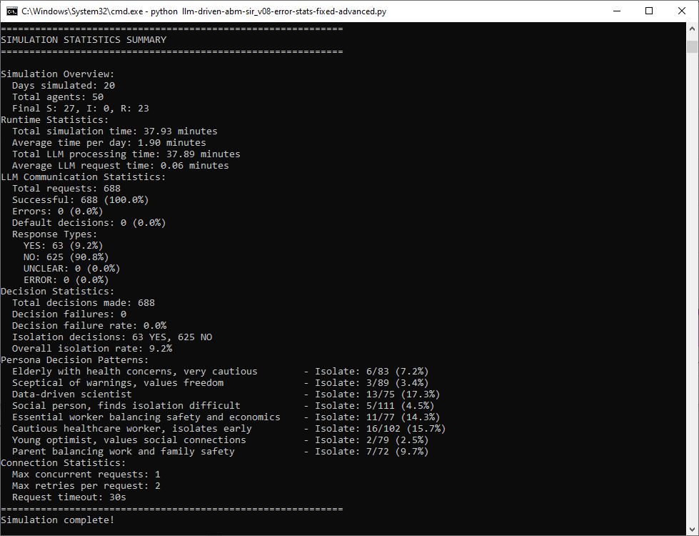Image resolution: width=699 pixels, height=536 pixels.
Task: Click the scrollbar up arrow
Action: tap(692, 29)
